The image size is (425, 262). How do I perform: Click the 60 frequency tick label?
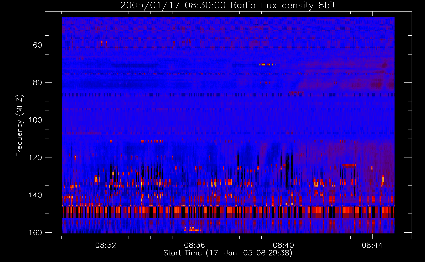pyautogui.click(x=38, y=45)
